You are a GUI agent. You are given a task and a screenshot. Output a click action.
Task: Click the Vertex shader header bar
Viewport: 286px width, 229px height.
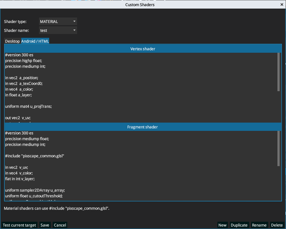[143, 49]
